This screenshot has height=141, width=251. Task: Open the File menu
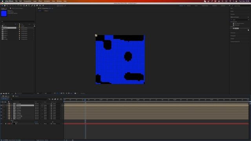16,1
